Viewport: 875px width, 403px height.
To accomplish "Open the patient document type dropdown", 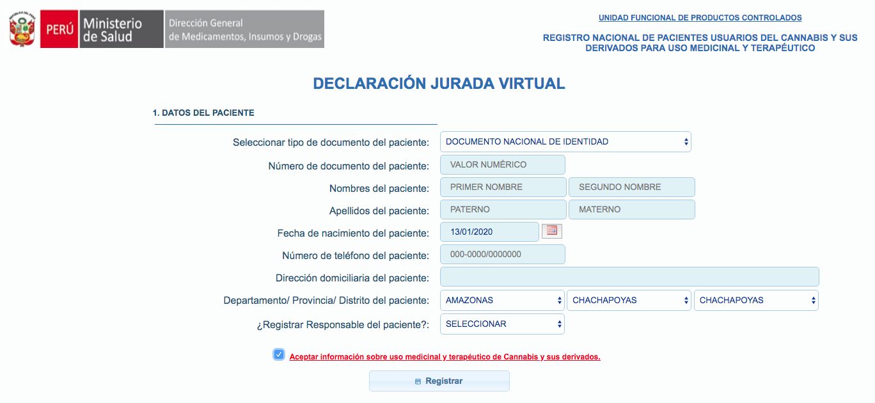I will pyautogui.click(x=565, y=142).
